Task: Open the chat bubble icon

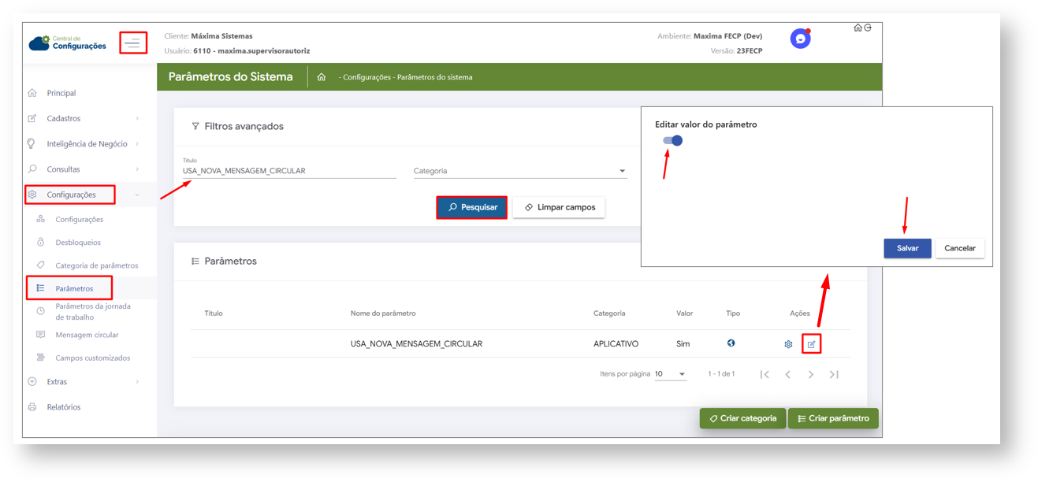Action: tap(800, 39)
